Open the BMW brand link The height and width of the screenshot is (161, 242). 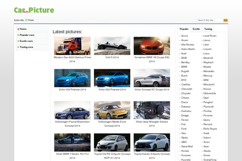[x=184, y=67]
